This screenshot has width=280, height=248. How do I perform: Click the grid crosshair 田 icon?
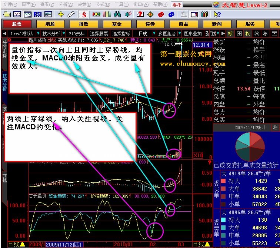(x=239, y=33)
